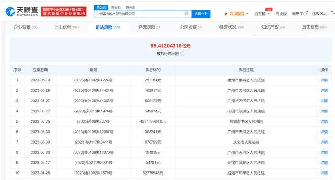The width and height of the screenshot is (335, 180).
Task: Open the 消息中心 link
Action: [x=299, y=14]
